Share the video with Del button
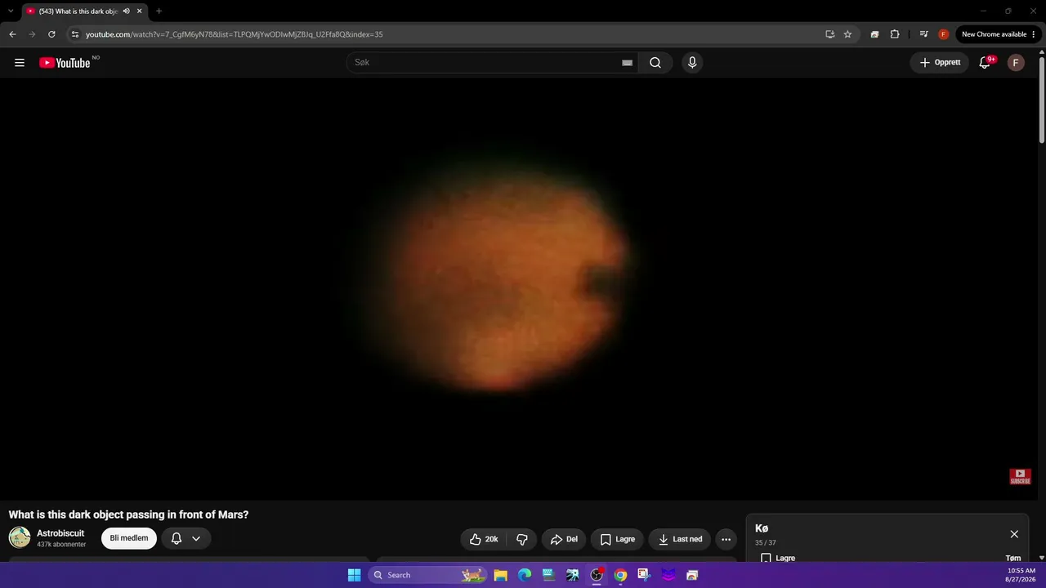Viewport: 1046px width, 588px height. pyautogui.click(x=564, y=539)
